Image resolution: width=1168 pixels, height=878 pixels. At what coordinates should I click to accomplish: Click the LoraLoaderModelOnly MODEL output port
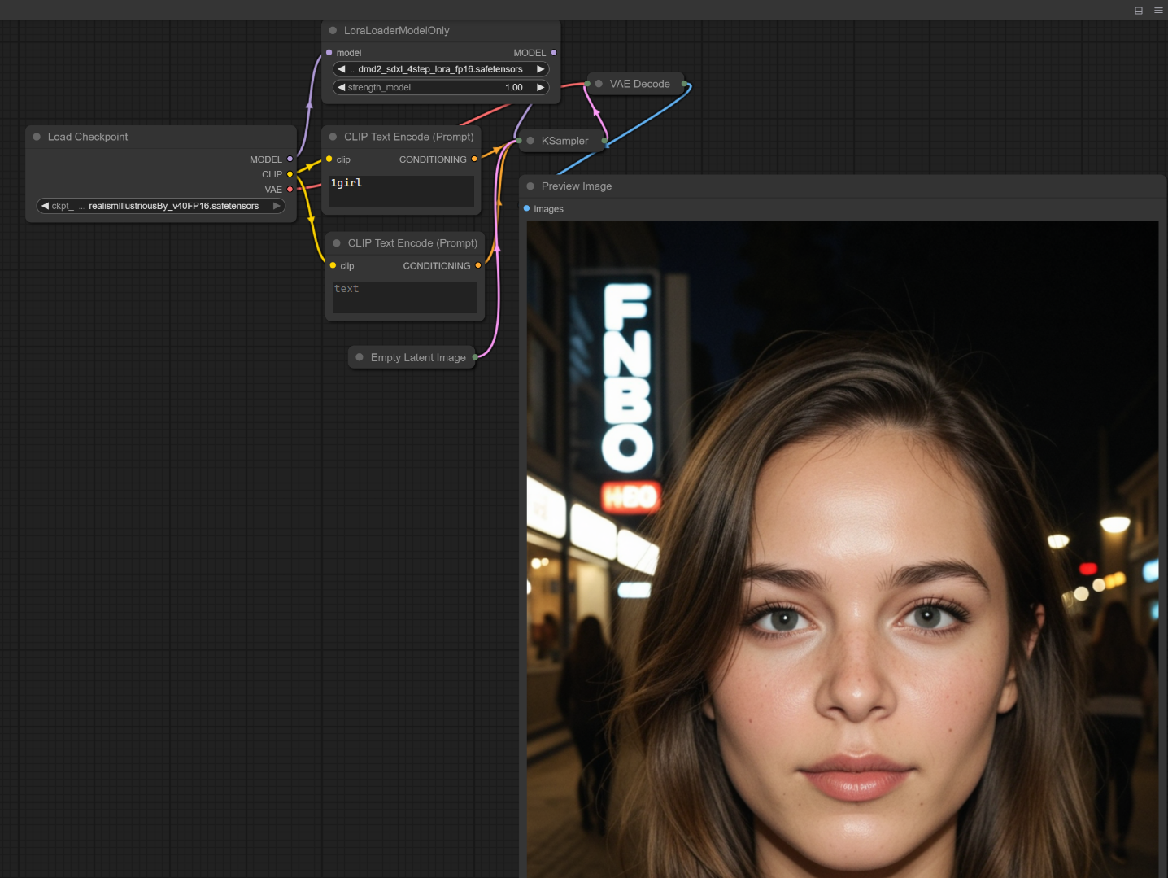point(554,53)
